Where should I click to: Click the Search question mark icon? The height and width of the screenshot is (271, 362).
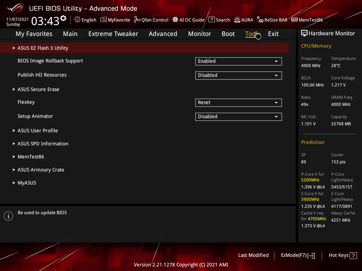point(211,20)
